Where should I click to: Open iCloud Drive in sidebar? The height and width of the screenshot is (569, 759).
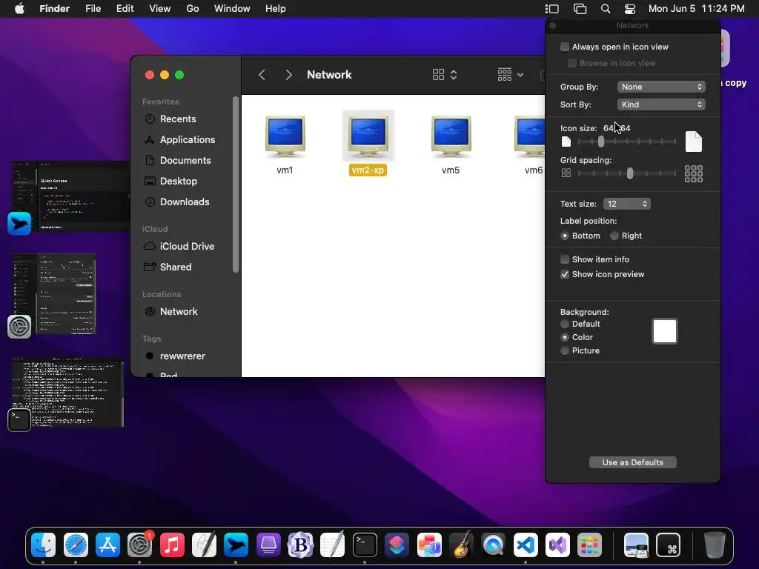[x=187, y=246]
